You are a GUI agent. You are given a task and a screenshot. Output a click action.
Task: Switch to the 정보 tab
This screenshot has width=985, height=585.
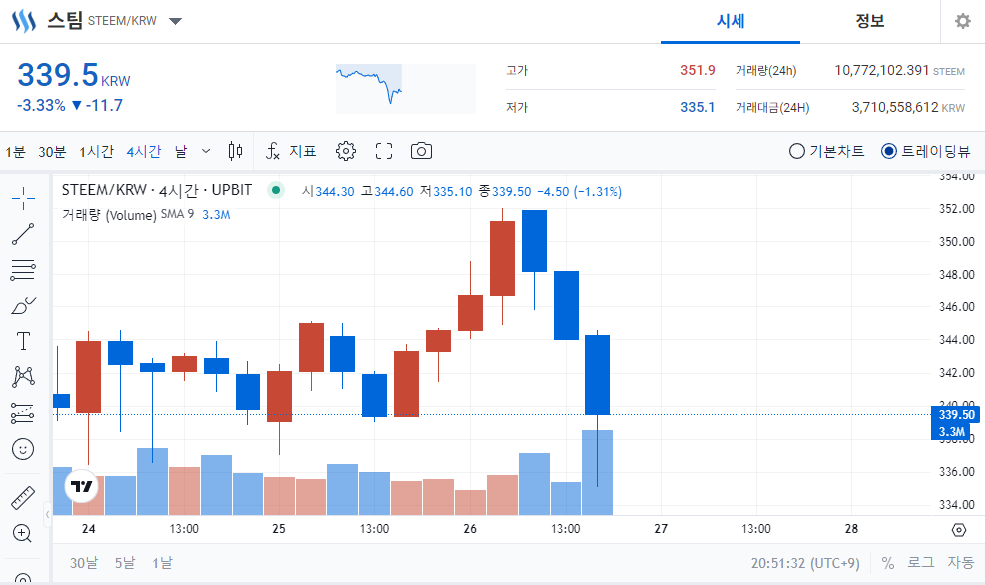pyautogui.click(x=870, y=21)
